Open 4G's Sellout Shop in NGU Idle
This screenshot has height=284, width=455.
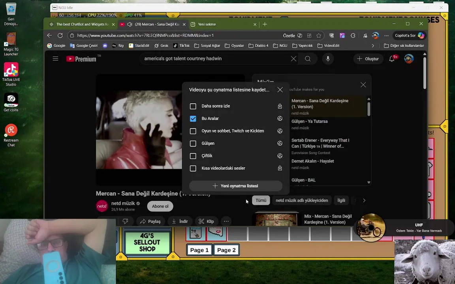pos(147,242)
